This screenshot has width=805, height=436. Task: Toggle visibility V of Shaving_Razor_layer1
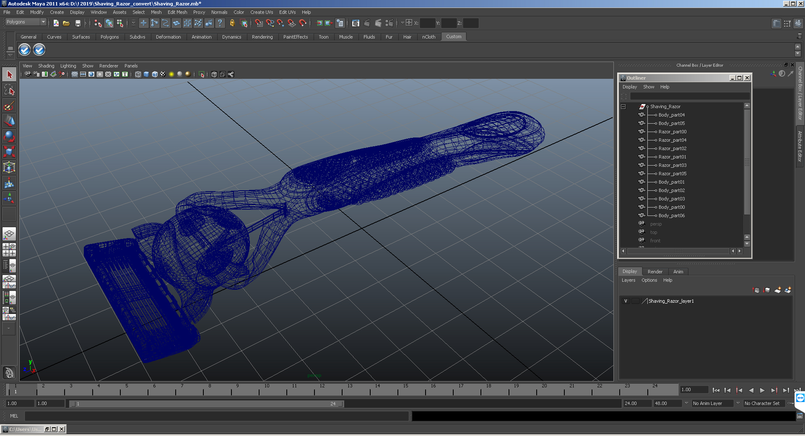626,301
